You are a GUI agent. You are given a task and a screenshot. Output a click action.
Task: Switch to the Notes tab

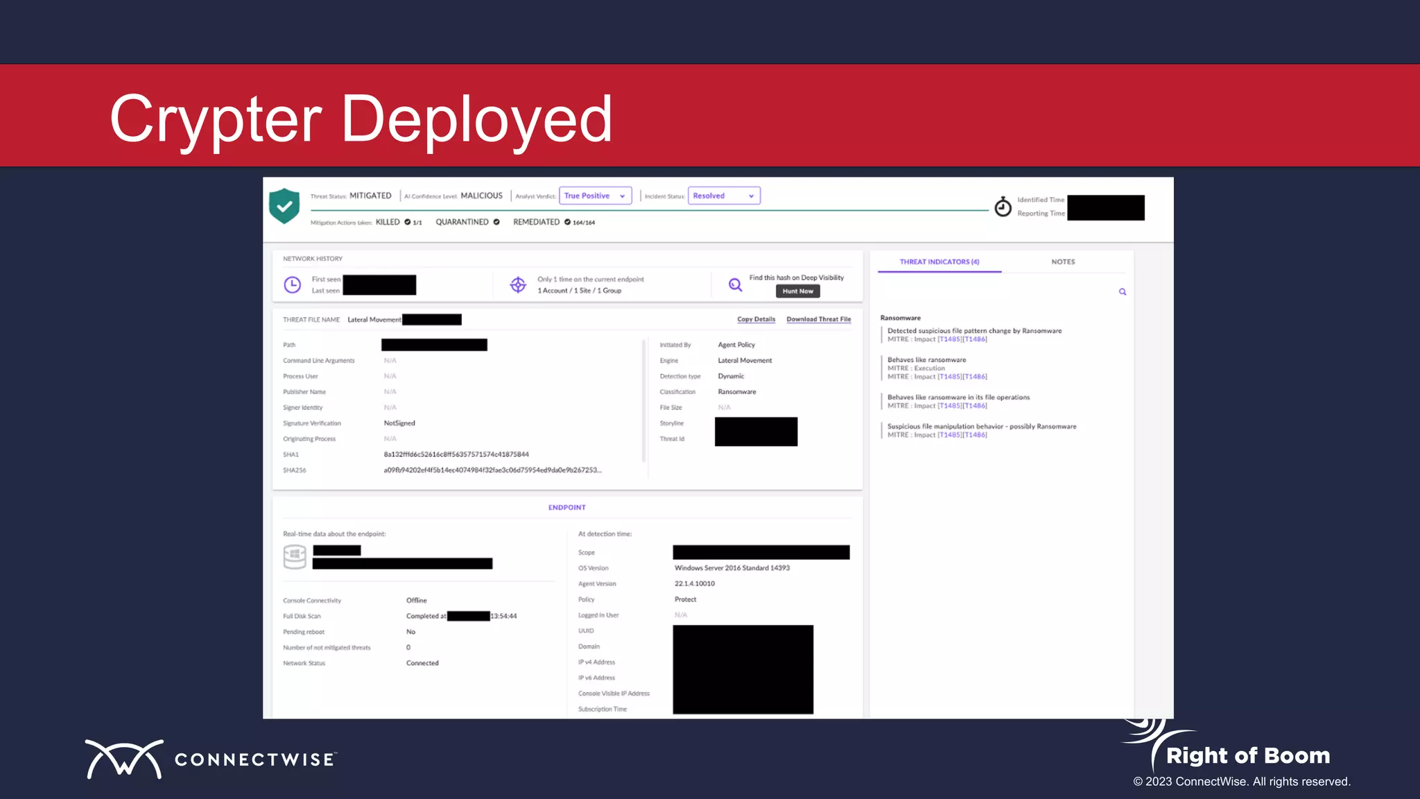click(x=1063, y=262)
